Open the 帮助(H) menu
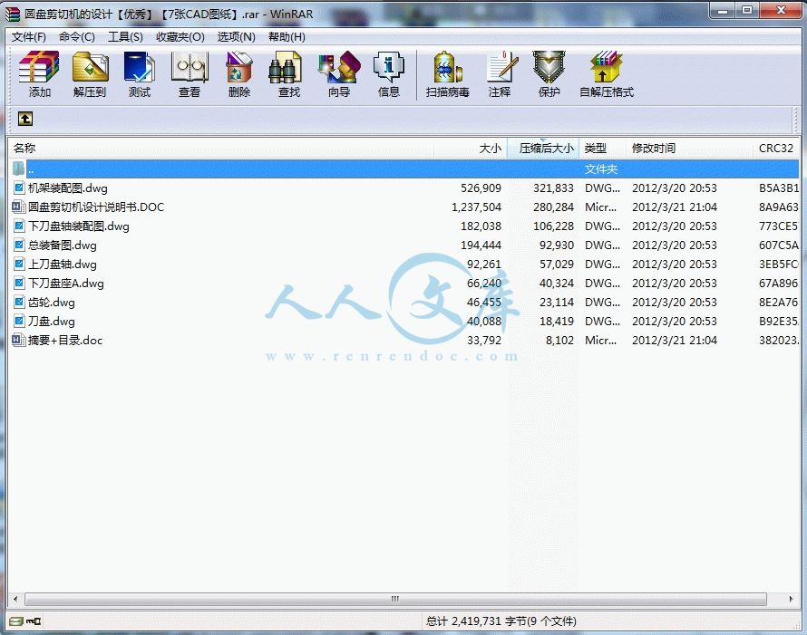807x635 pixels. tap(287, 37)
